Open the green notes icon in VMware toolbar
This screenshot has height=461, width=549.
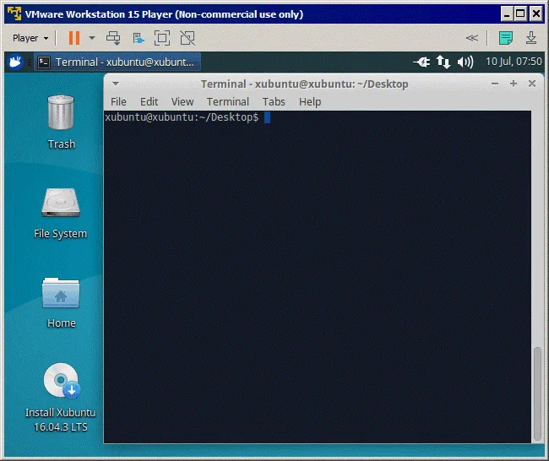pyautogui.click(x=506, y=38)
